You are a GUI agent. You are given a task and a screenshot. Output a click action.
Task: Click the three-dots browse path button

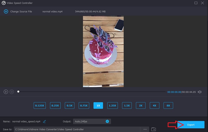point(145,129)
